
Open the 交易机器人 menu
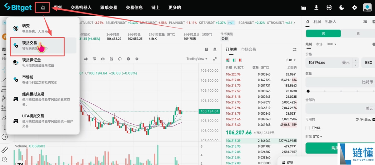pos(81,8)
